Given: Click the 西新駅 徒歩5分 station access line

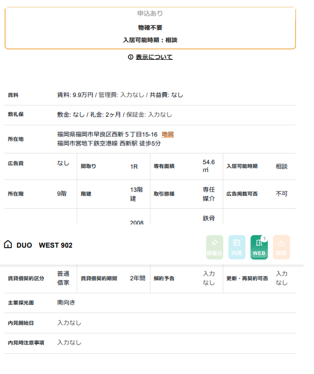Looking at the screenshot, I should click(109, 143).
